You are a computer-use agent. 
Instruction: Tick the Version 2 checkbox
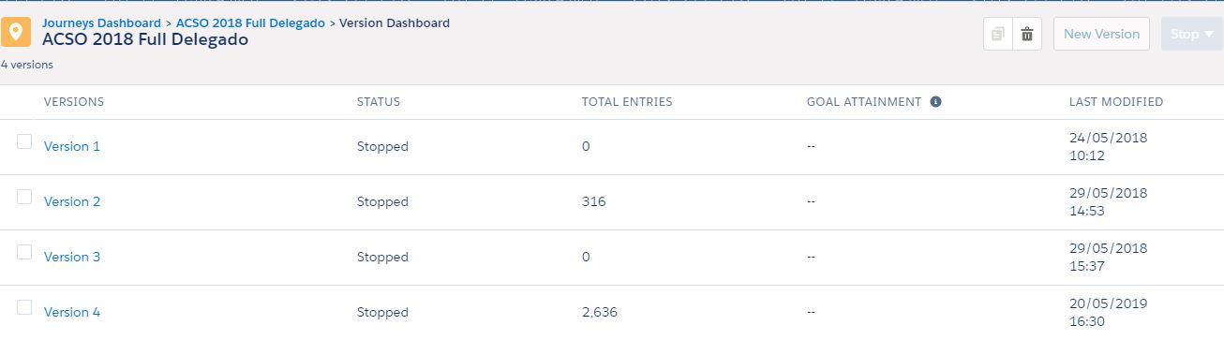point(24,197)
